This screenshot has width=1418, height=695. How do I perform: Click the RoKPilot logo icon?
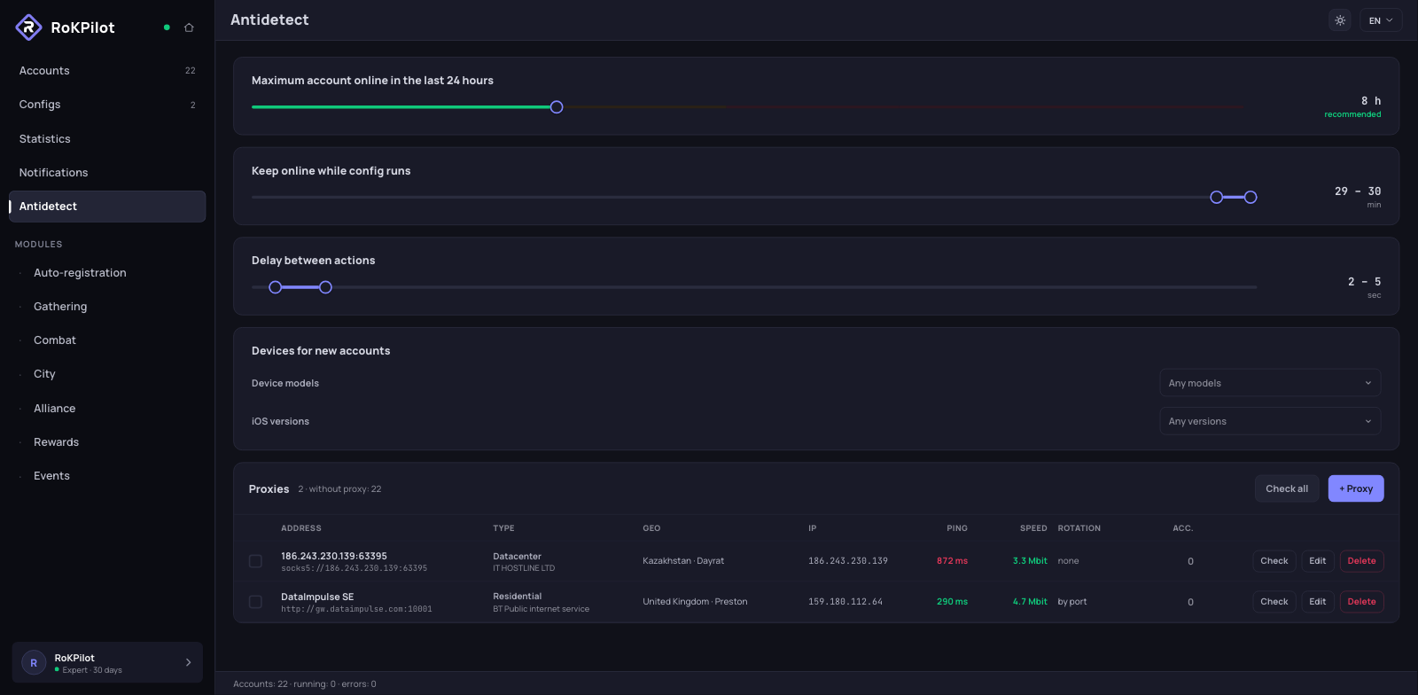[28, 27]
